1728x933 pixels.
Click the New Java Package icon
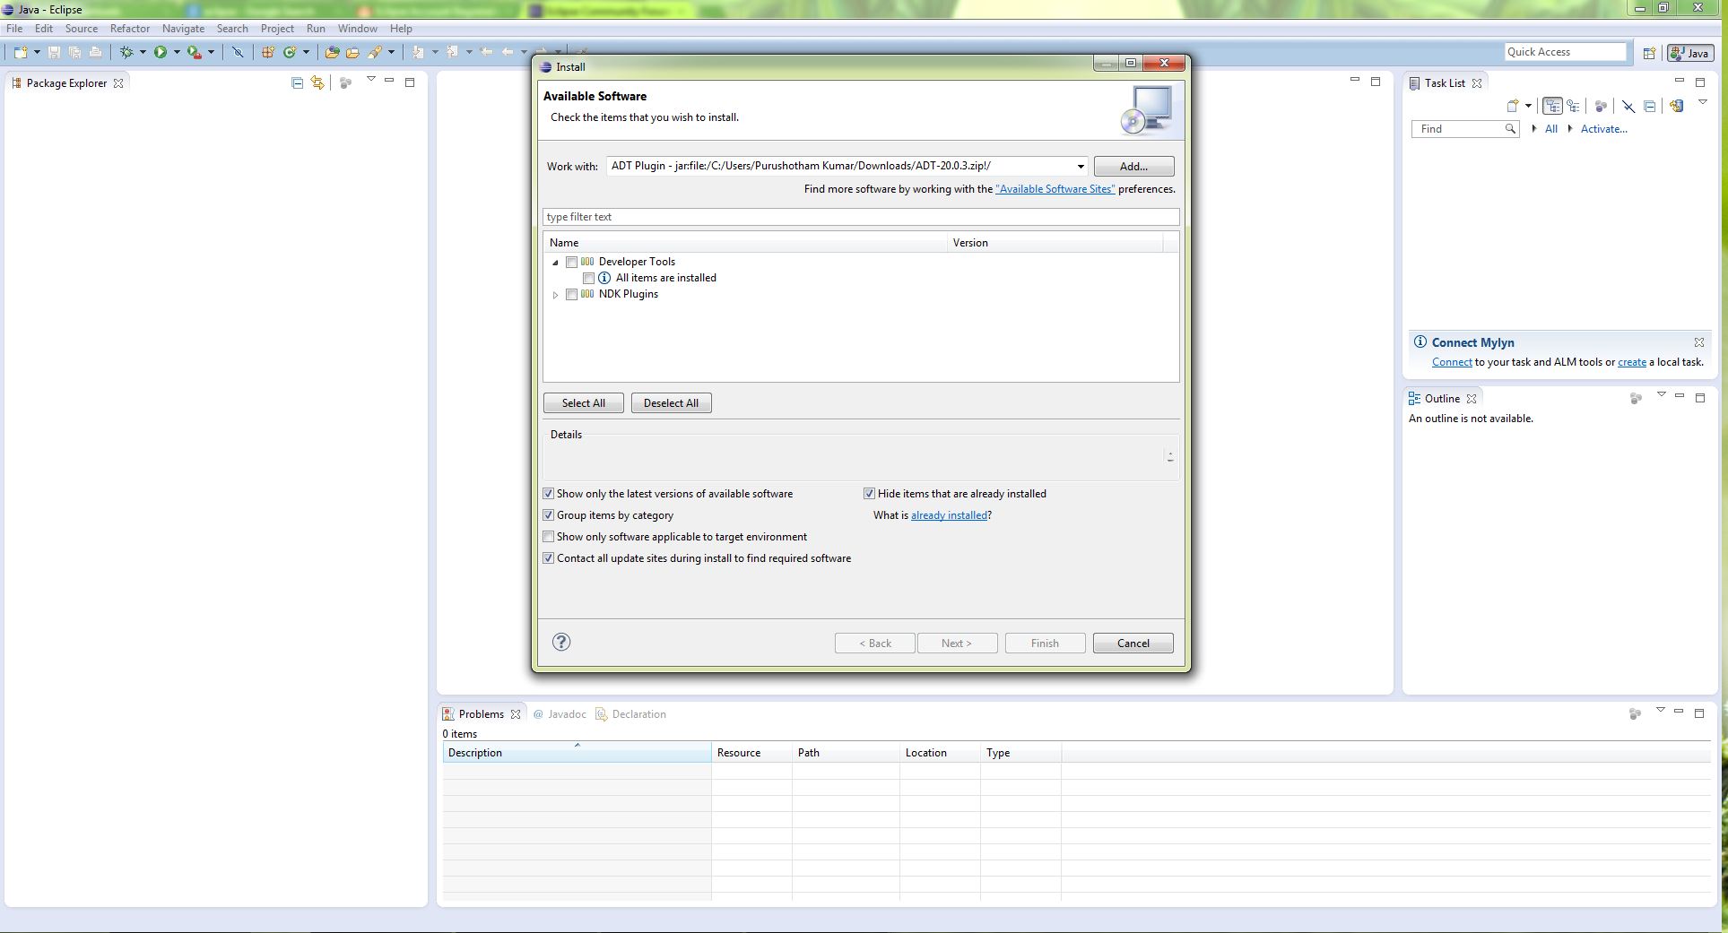pos(267,53)
